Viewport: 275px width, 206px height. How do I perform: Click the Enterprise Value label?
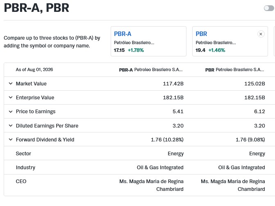click(x=35, y=97)
